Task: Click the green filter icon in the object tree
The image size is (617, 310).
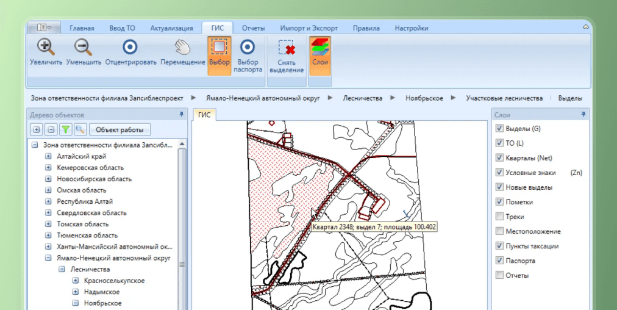Action: pos(66,129)
